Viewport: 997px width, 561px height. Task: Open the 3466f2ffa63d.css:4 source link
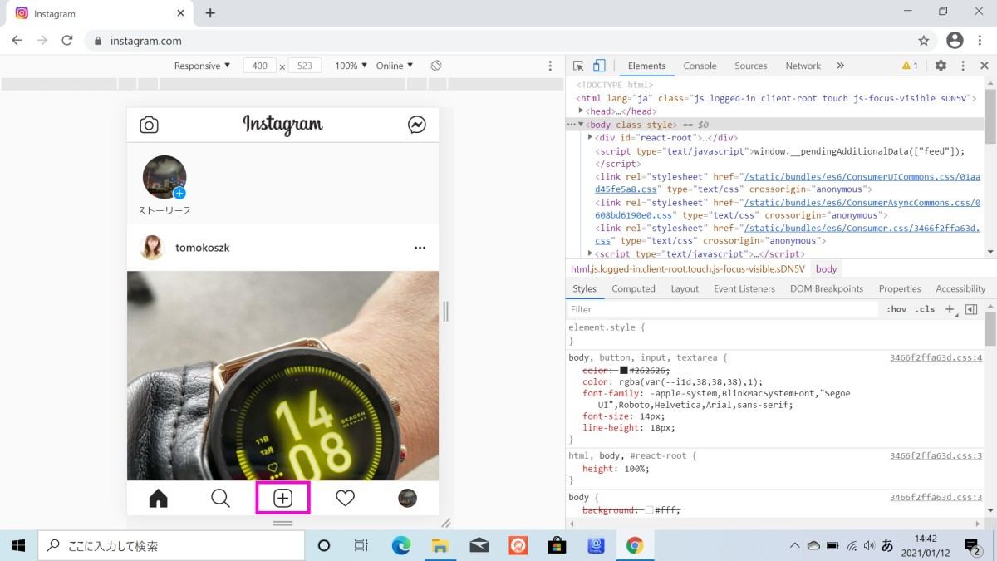point(936,357)
